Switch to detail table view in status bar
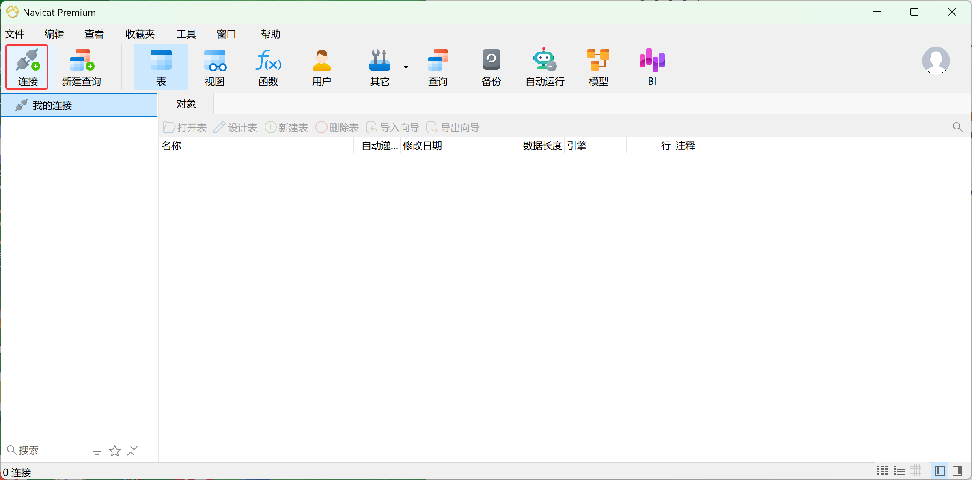This screenshot has height=480, width=972. 916,470
